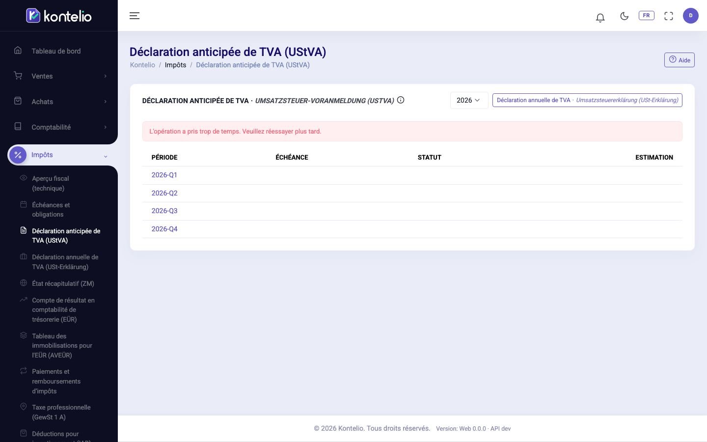Open Aperçu fiscal (technique)
The height and width of the screenshot is (442, 707).
pyautogui.click(x=51, y=183)
